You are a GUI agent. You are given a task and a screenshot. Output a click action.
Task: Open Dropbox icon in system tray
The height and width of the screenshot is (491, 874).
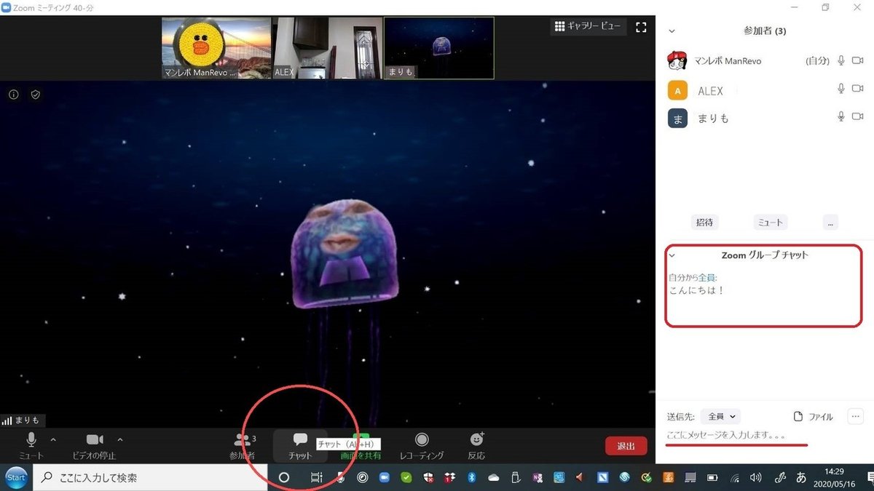point(450,478)
